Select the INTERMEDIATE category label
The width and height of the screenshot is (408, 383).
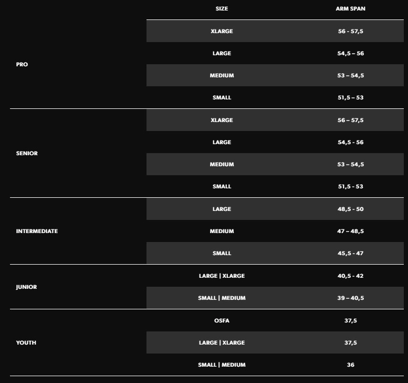coord(37,231)
